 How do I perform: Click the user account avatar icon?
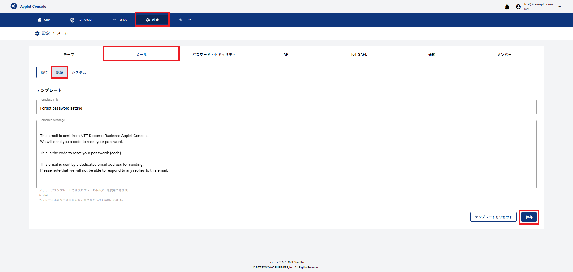[518, 7]
